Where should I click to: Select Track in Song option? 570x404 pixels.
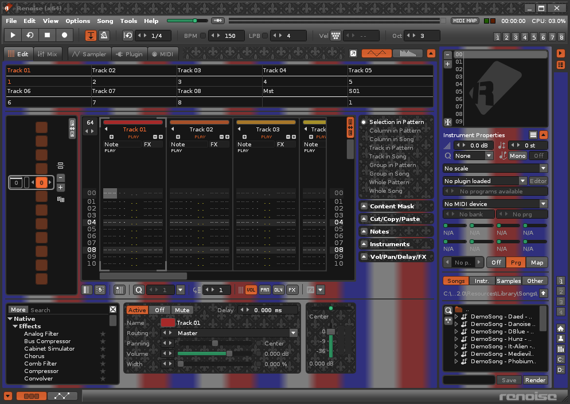pos(388,156)
